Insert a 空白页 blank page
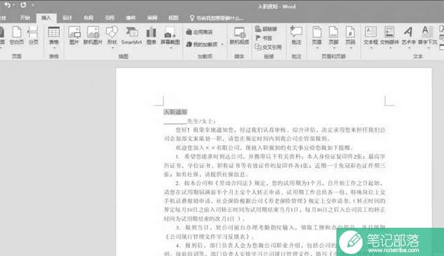The width and height of the screenshot is (444, 256). tap(17, 36)
